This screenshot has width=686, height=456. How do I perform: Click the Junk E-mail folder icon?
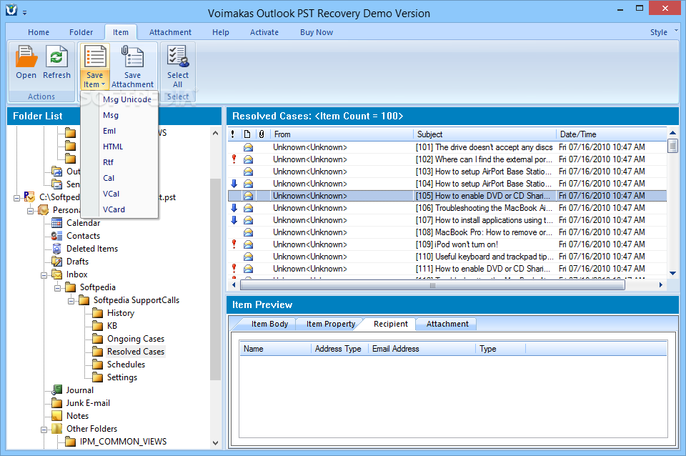coord(57,403)
